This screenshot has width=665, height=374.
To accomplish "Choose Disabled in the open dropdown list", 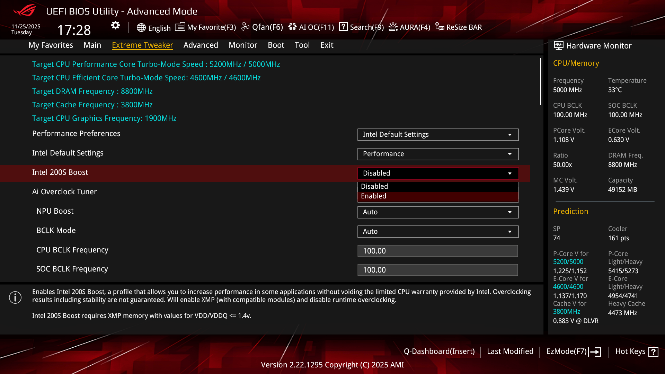I will click(437, 186).
